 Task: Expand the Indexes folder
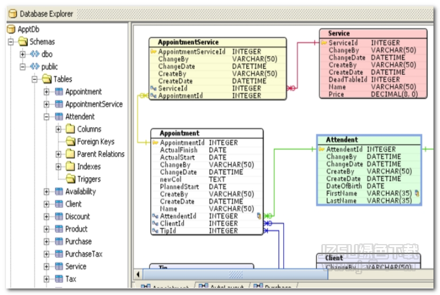point(58,166)
